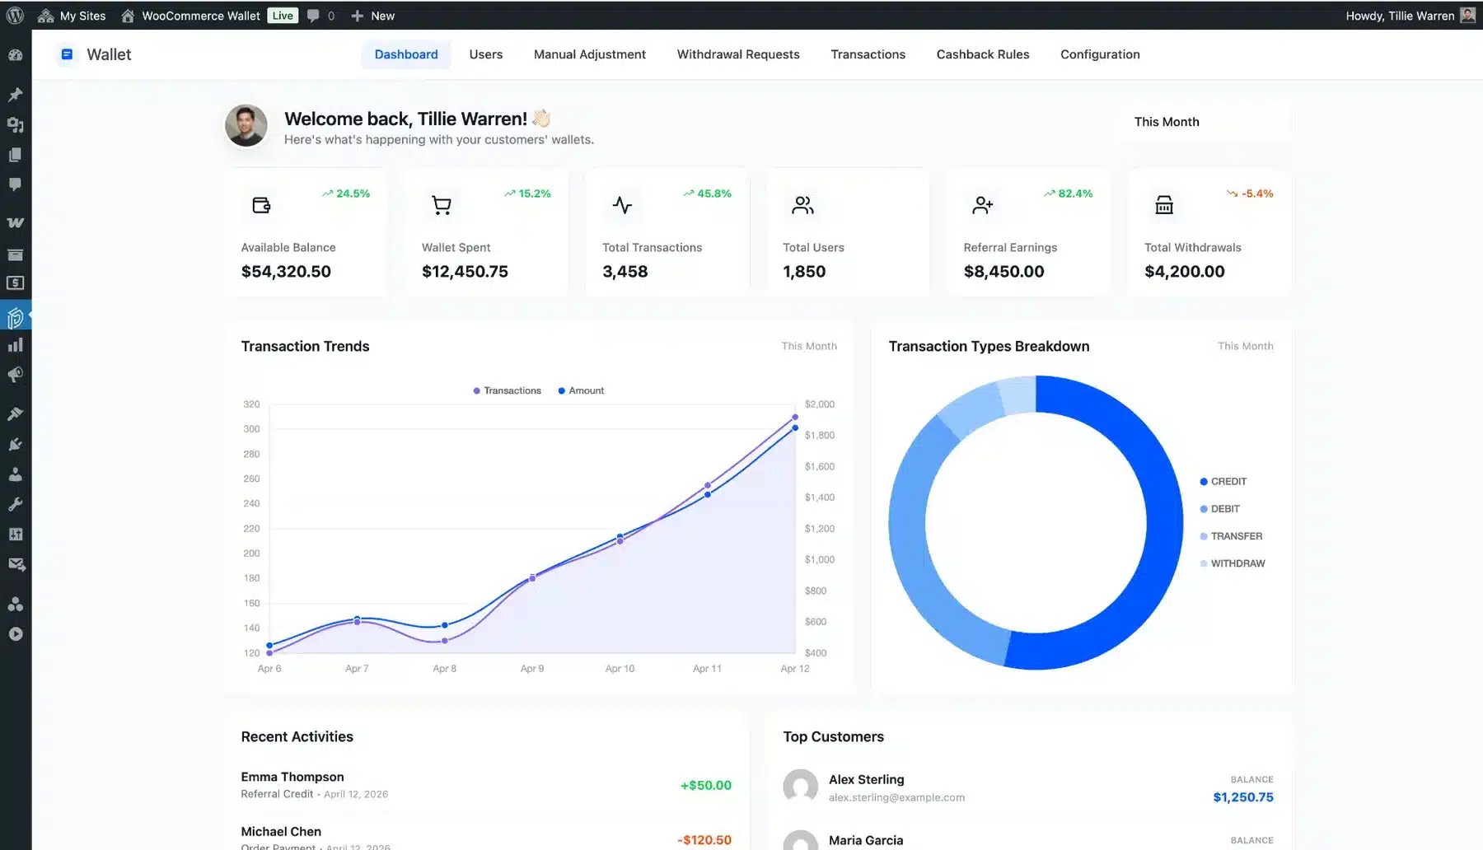This screenshot has width=1483, height=850.
Task: Click the wallet icon on Available Balance card
Action: coord(261,205)
